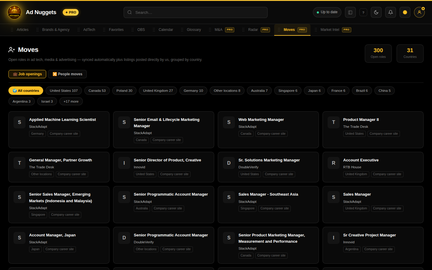Image resolution: width=432 pixels, height=270 pixels.
Task: Click the Ad Nuggets logo icon
Action: tap(14, 12)
